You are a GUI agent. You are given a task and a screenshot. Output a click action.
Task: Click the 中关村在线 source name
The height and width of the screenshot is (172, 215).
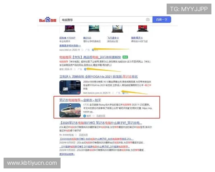pyautogui.click(x=68, y=135)
